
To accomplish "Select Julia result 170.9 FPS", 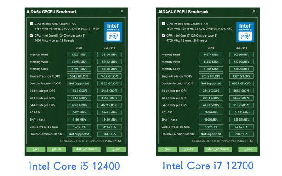I will click(211, 127).
